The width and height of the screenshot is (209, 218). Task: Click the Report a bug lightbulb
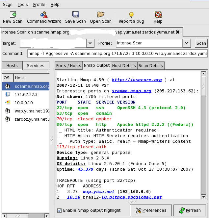coord(131,15)
